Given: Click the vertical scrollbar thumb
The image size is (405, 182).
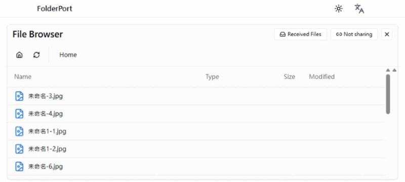Looking at the screenshot, I should (x=388, y=94).
